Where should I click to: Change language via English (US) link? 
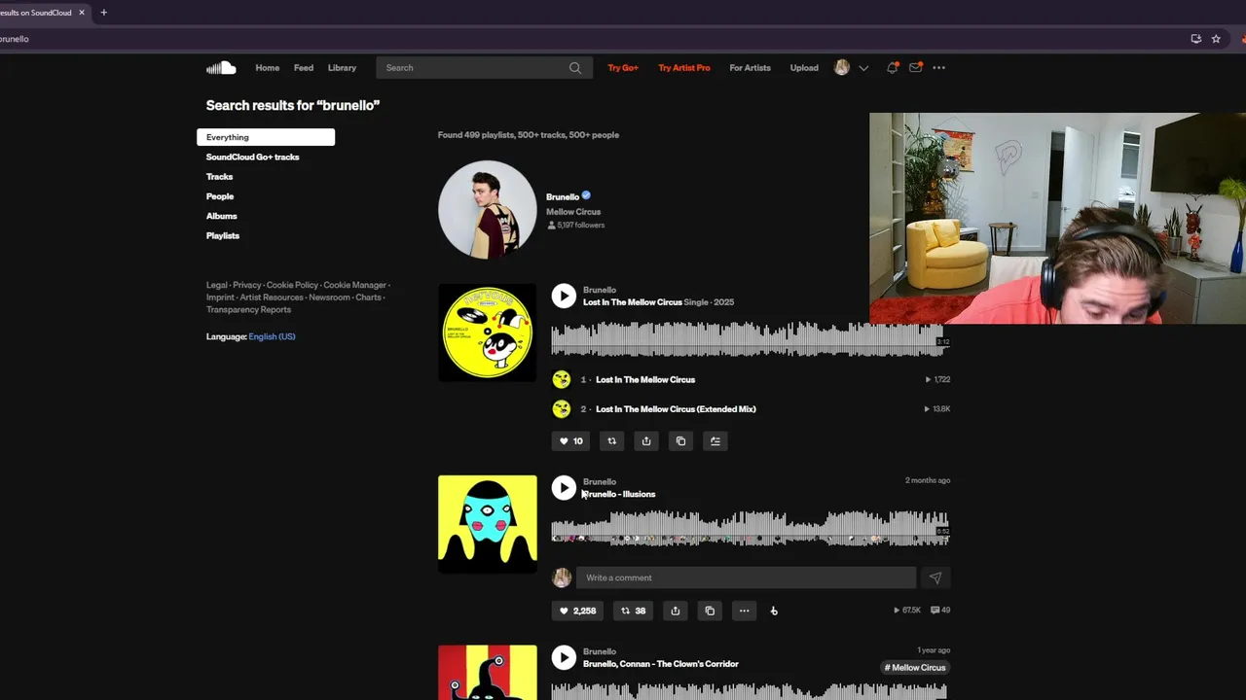(272, 336)
